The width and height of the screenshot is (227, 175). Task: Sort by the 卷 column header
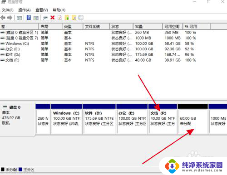[20, 27]
